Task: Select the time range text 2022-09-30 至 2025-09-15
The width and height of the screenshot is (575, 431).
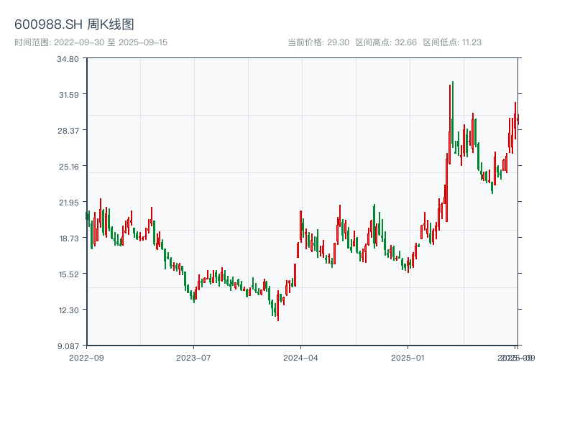Action: (111, 42)
